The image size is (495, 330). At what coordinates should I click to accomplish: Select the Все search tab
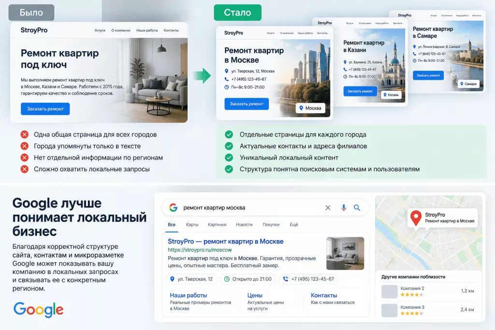click(x=172, y=225)
